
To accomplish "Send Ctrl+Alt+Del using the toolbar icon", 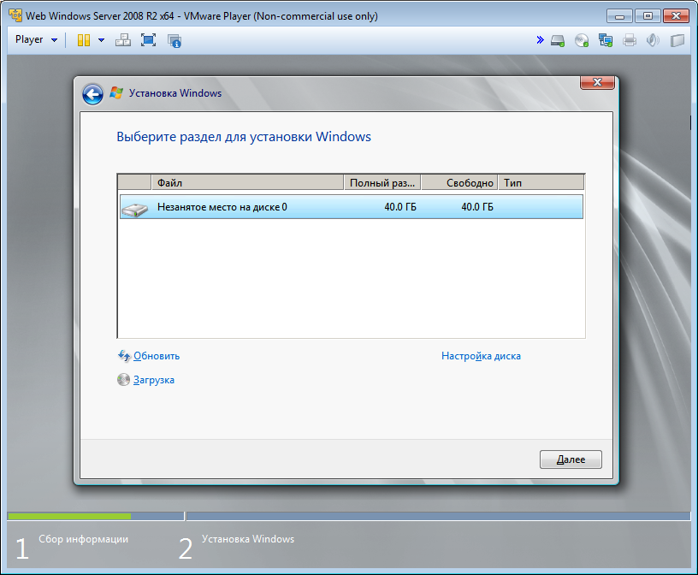I will pyautogui.click(x=123, y=40).
